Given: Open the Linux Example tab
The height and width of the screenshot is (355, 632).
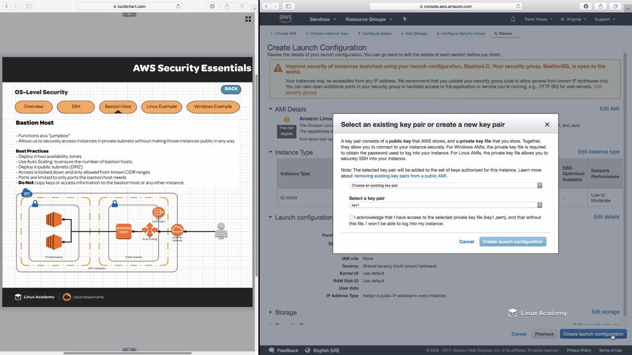Looking at the screenshot, I should point(161,106).
